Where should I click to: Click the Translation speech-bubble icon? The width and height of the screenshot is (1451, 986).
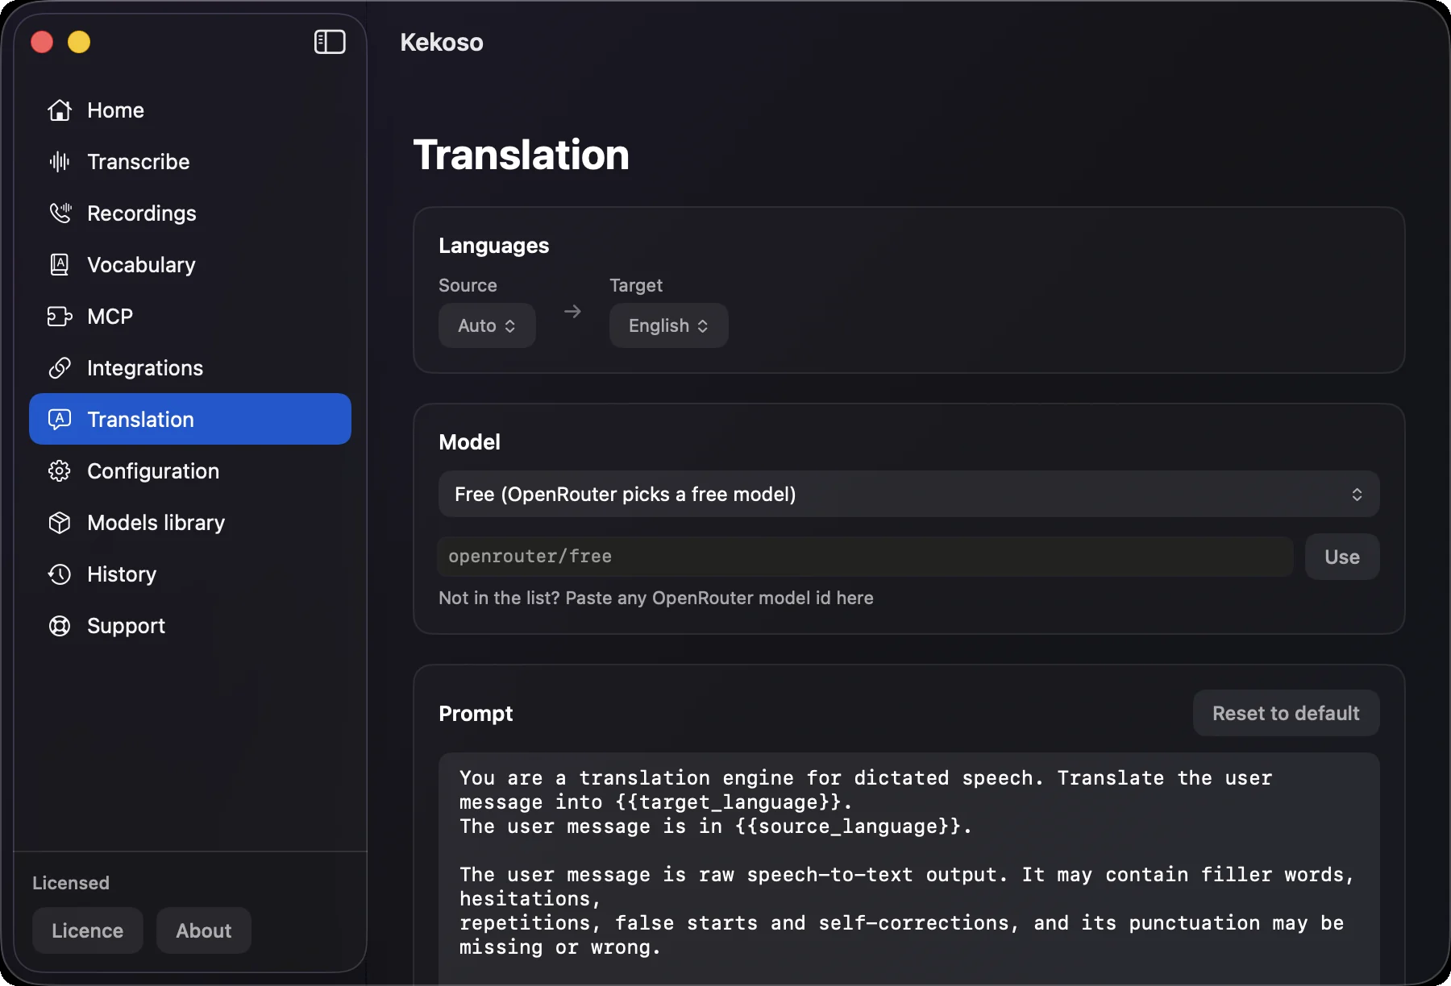pos(60,420)
